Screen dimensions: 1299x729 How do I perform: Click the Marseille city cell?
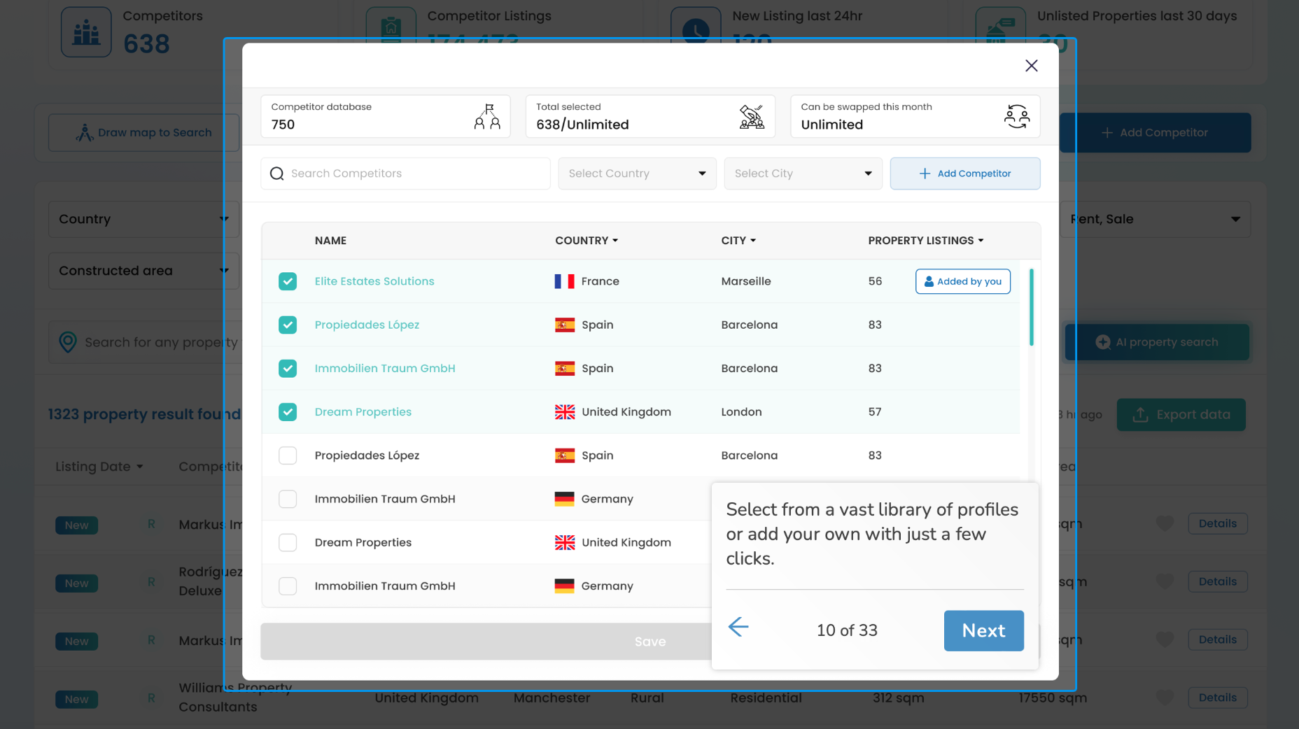point(746,281)
